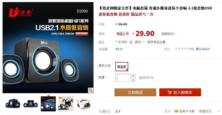222x115 pixels.
Task: Decrease quantity with the down arrow
Action: click(x=133, y=80)
